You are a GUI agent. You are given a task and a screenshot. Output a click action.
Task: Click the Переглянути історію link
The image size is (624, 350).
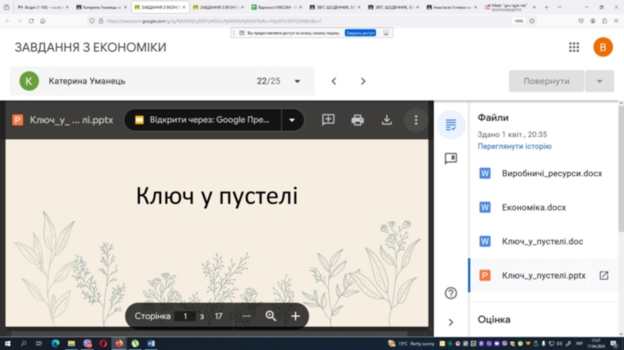pos(514,146)
